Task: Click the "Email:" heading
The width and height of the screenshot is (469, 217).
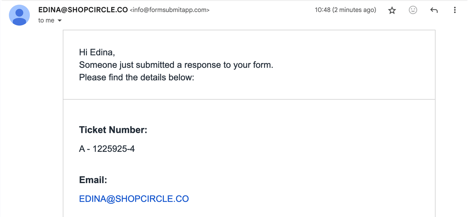Action: 93,180
